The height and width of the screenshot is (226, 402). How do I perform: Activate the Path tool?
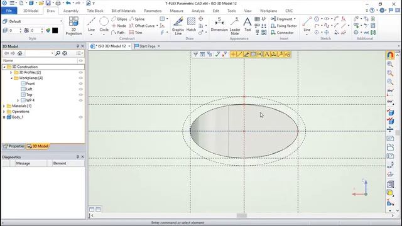click(x=118, y=33)
